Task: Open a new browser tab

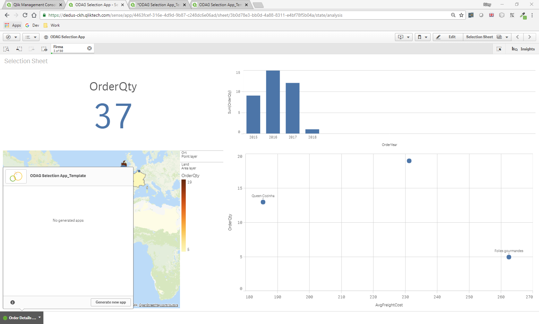Action: [x=258, y=5]
